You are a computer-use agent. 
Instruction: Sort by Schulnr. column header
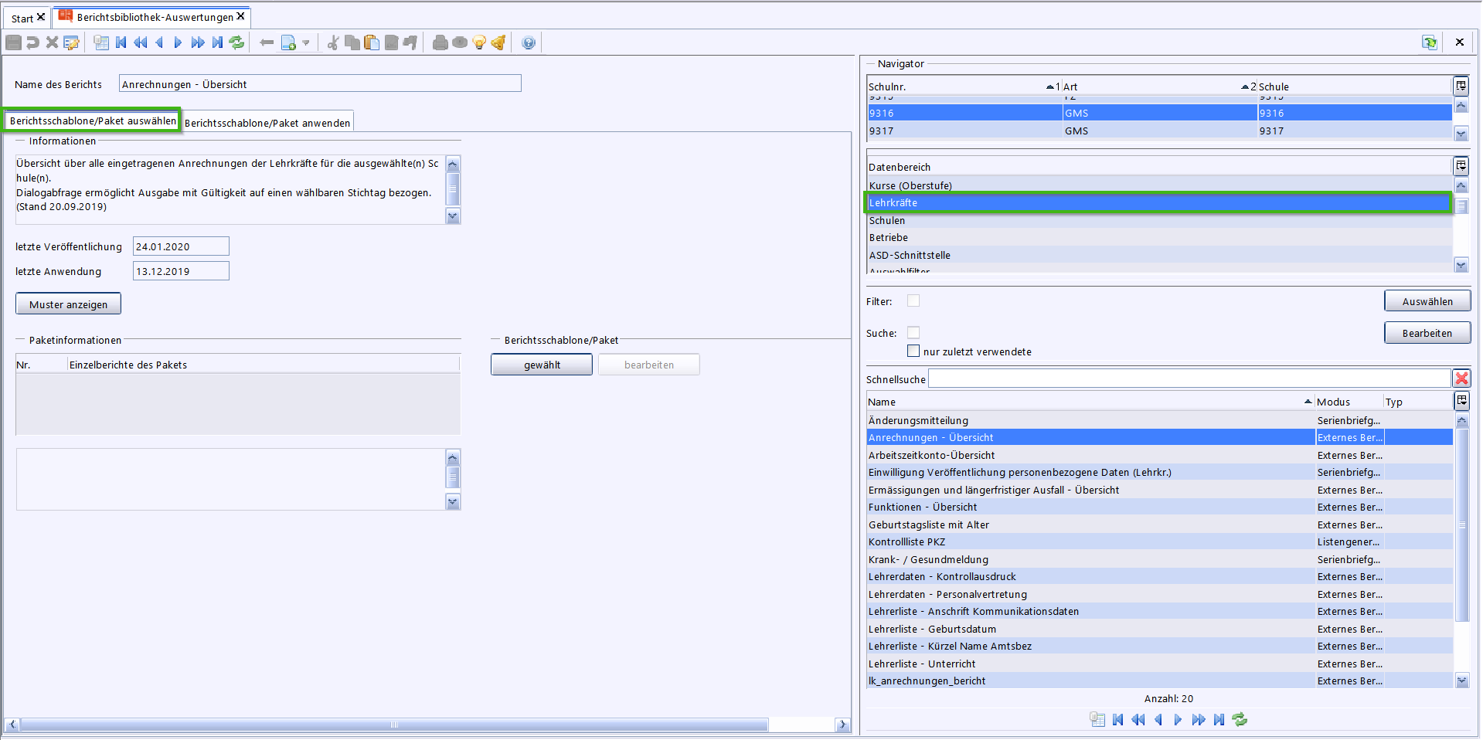(964, 87)
